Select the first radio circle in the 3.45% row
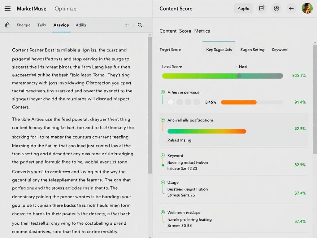The image size is (317, 238). coord(171,102)
